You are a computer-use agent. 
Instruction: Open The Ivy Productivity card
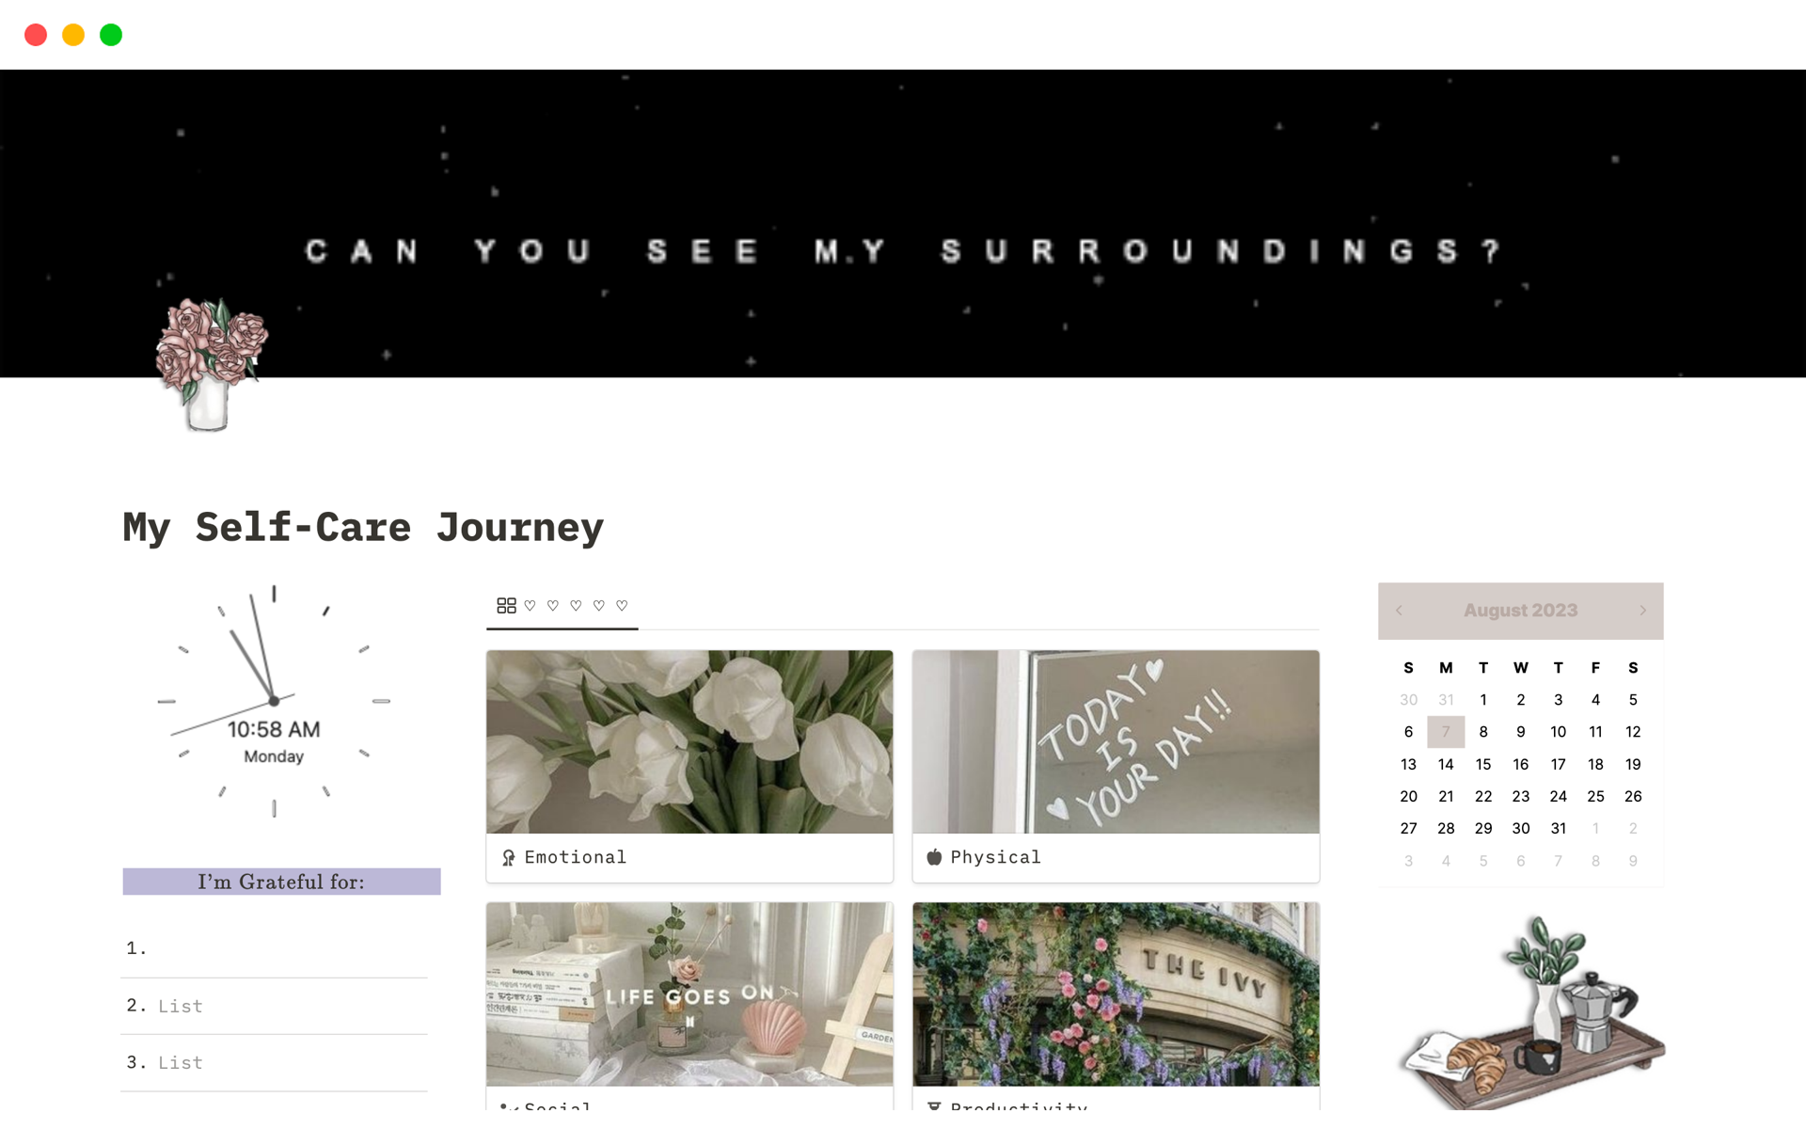coord(1116,1006)
